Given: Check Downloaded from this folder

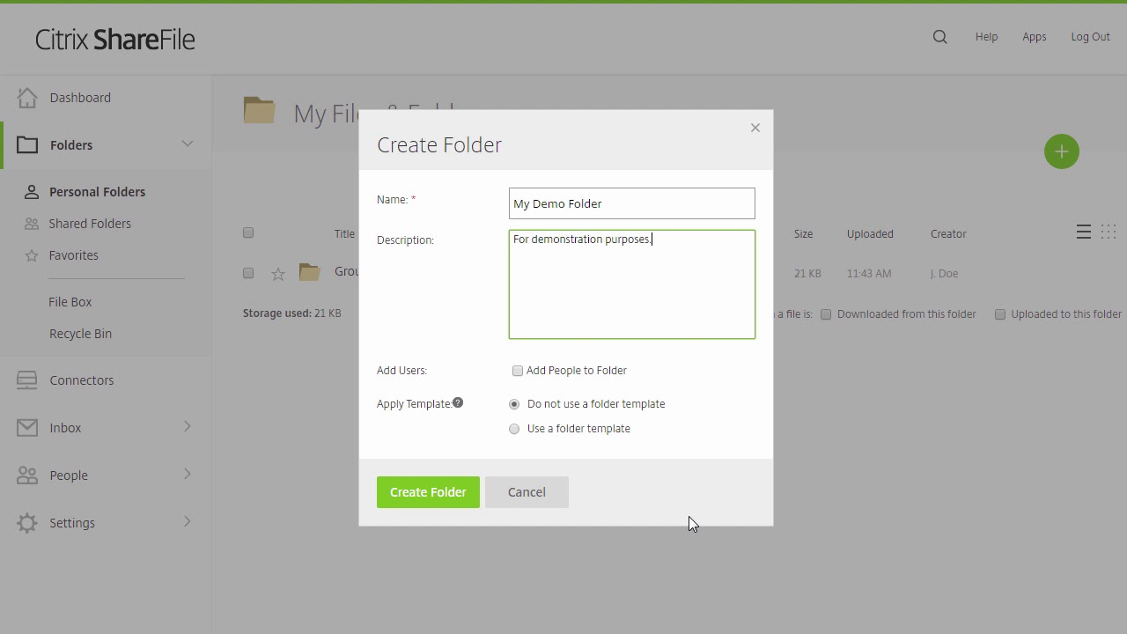Looking at the screenshot, I should (826, 313).
